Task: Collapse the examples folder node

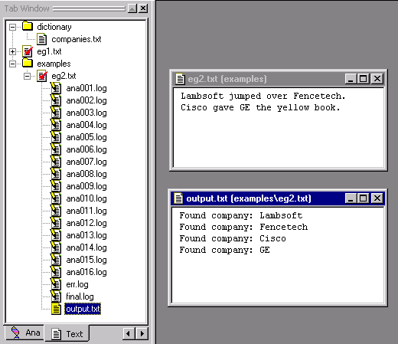Action: pos(12,64)
